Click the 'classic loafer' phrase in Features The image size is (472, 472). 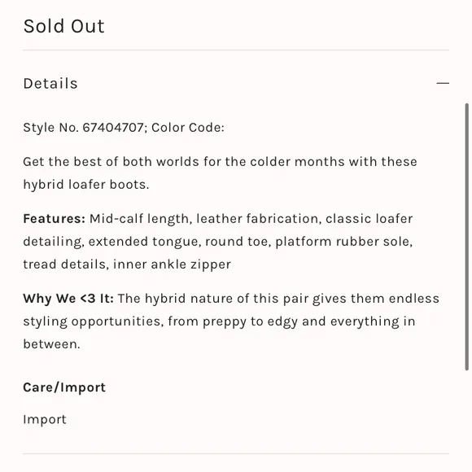tap(369, 219)
